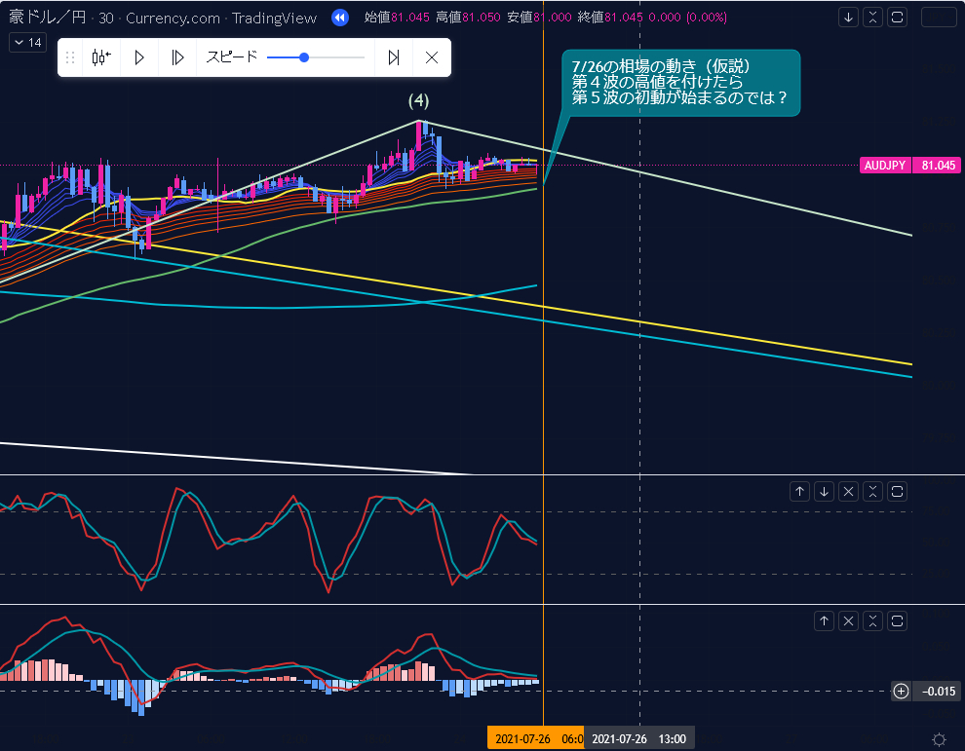Image resolution: width=965 pixels, height=751 pixels.
Task: Click the blue rewind replay badge by title
Action: pyautogui.click(x=339, y=18)
